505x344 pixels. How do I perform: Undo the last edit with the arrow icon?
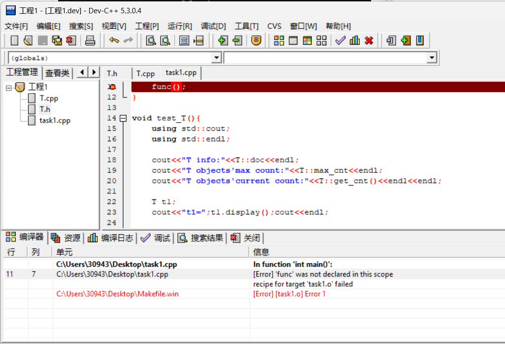114,40
